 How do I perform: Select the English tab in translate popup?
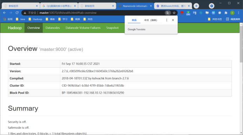click(134, 20)
